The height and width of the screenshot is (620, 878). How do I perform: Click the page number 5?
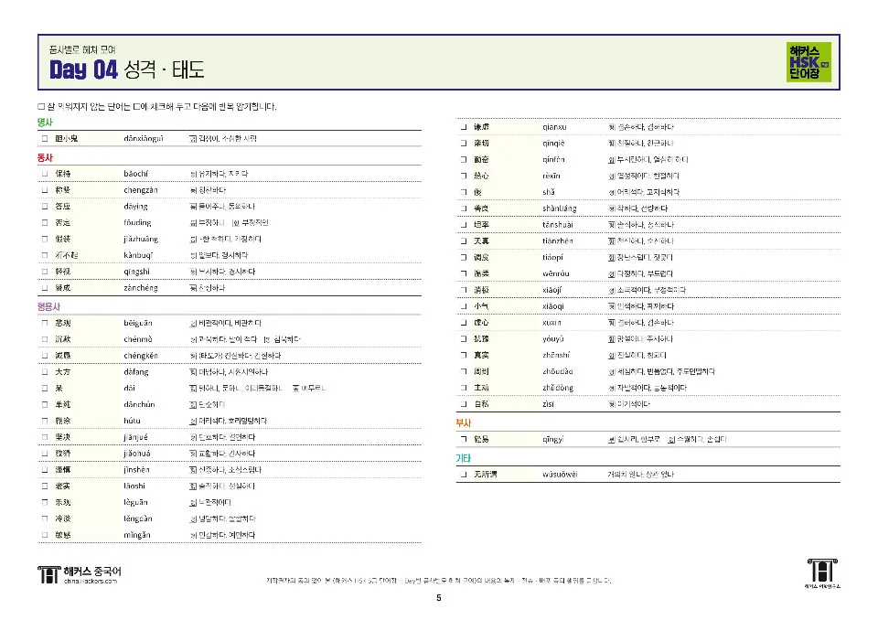click(x=437, y=595)
